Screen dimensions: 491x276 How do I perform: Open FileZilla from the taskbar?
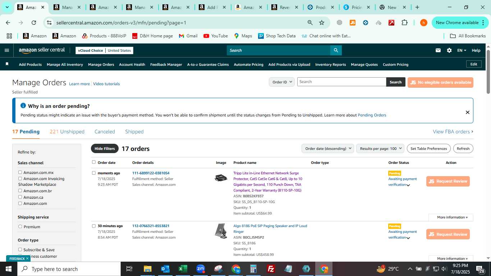coord(271,269)
